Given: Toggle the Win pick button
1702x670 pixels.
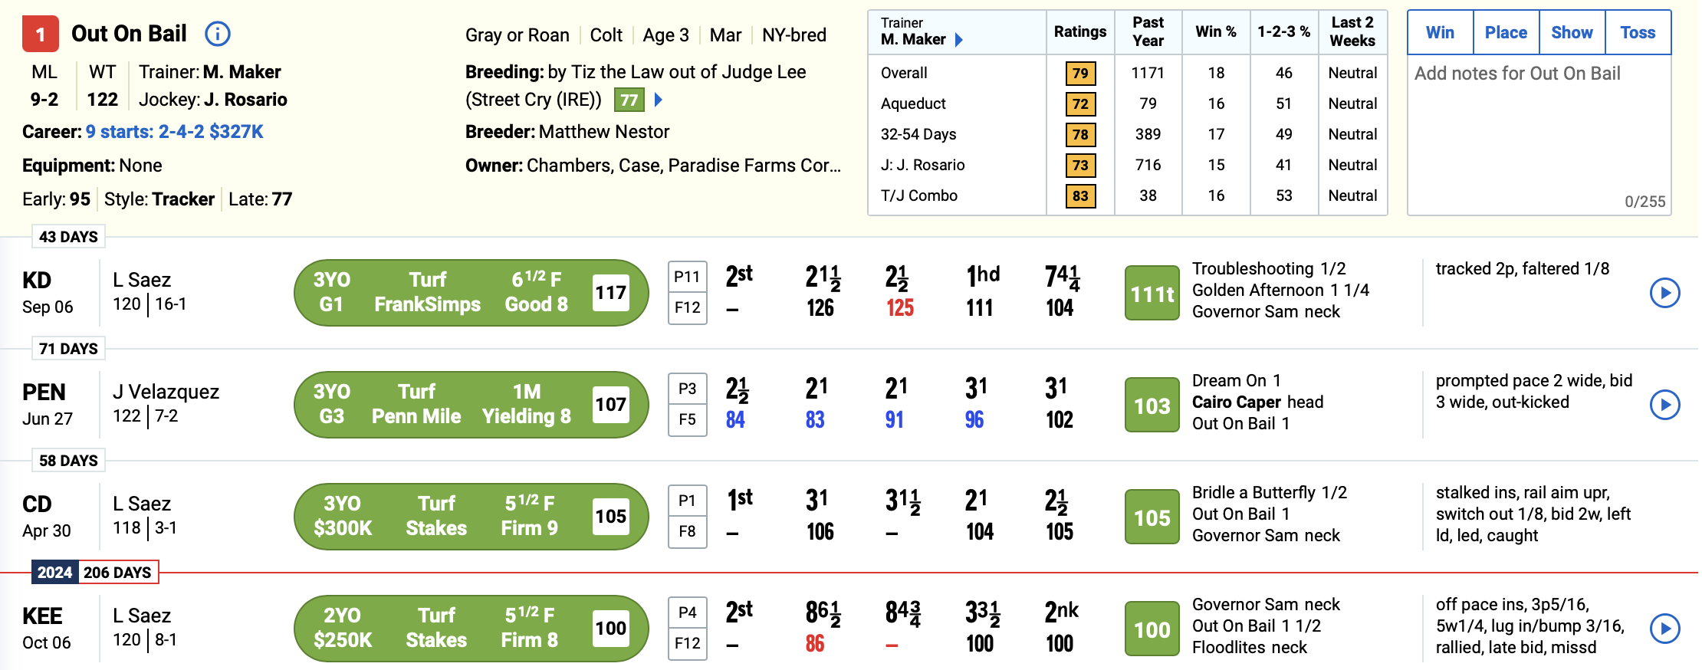Looking at the screenshot, I should 1440,33.
